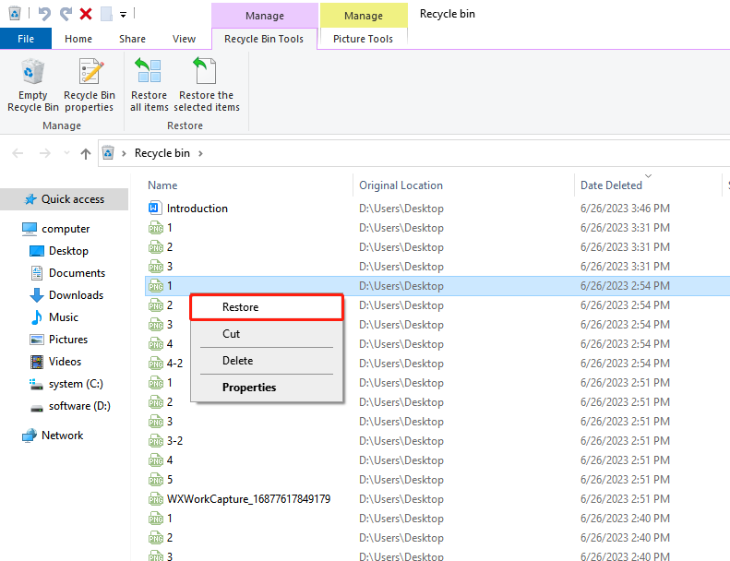
Task: Select the WXWorkCapture_16877617849179 file
Action: (x=248, y=499)
